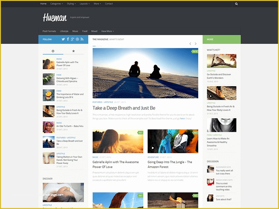Screen dimensions: 279x209
Task: Click the ADVENTURE category label
Action: [x=153, y=157]
